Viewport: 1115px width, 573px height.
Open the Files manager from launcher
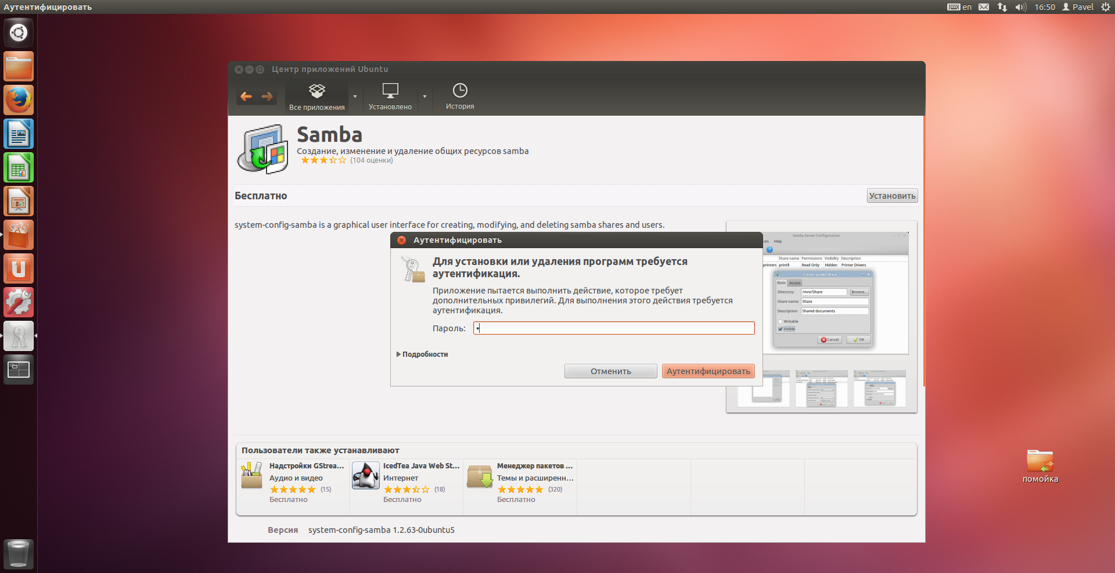click(x=19, y=66)
